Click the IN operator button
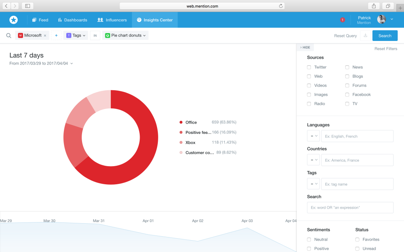This screenshot has width=404, height=252. coord(95,35)
